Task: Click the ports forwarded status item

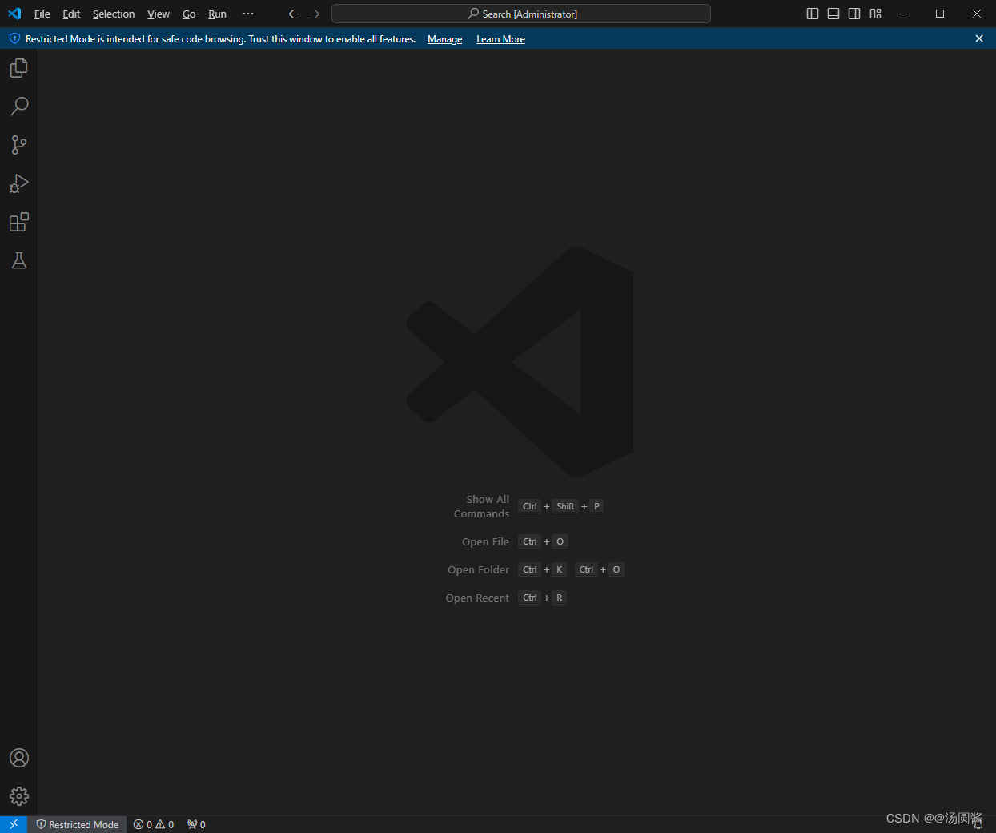Action: [196, 824]
